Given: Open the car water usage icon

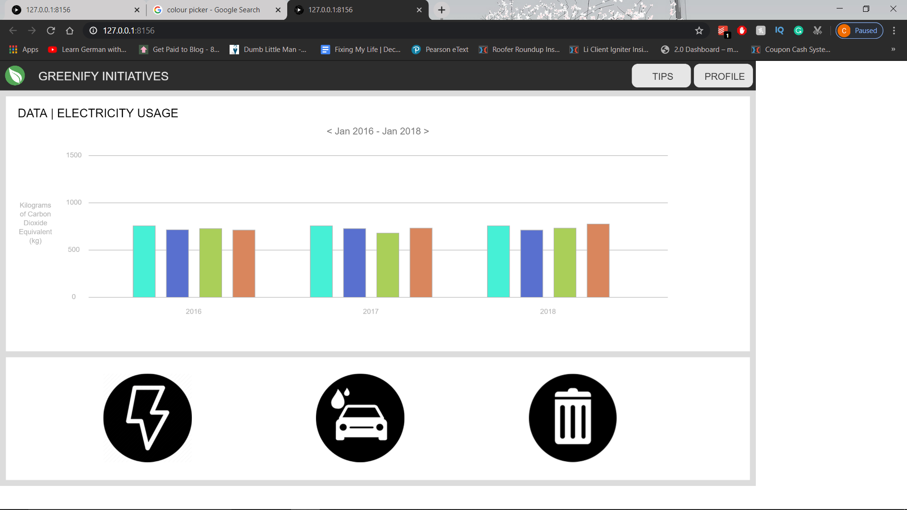Looking at the screenshot, I should click(360, 418).
